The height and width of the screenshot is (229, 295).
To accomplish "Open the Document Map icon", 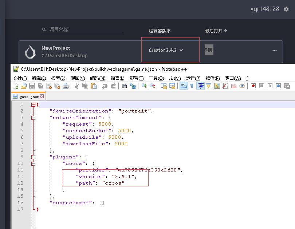I will [x=217, y=86].
